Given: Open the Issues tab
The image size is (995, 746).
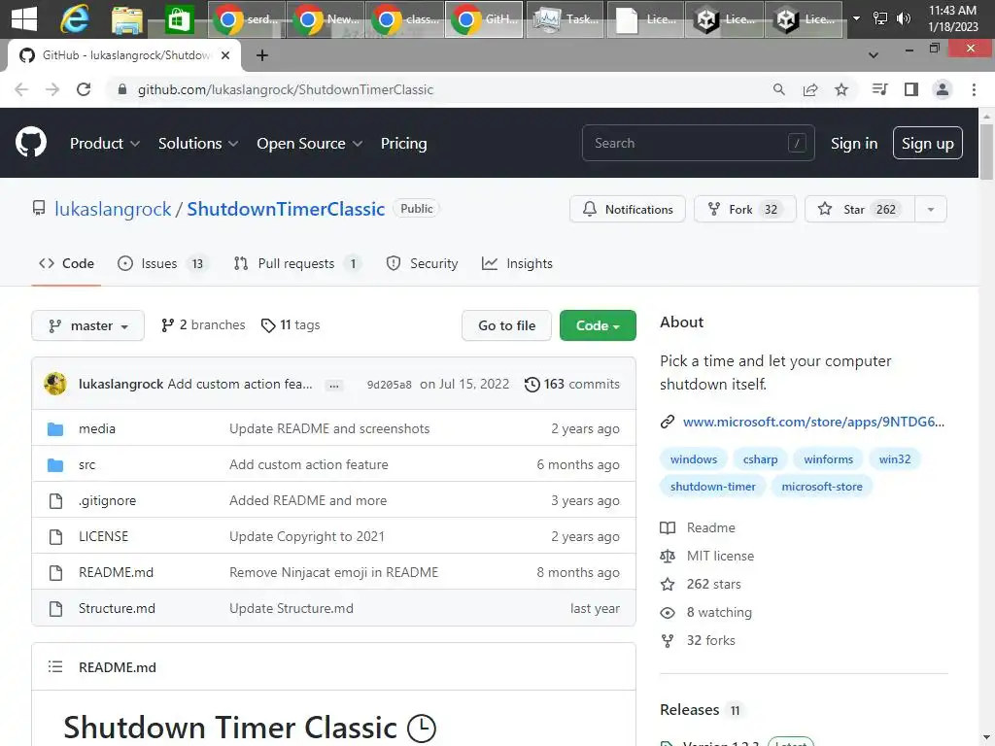Looking at the screenshot, I should (x=162, y=263).
